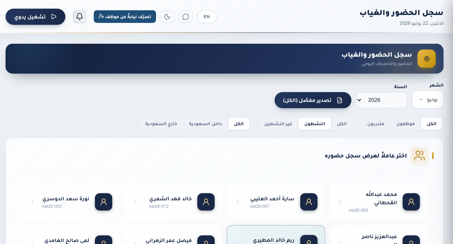Viewport: 453px width, 244px height.
Task: Expand chevron on محمد عبدالله القحطاني card
Action: click(x=340, y=202)
